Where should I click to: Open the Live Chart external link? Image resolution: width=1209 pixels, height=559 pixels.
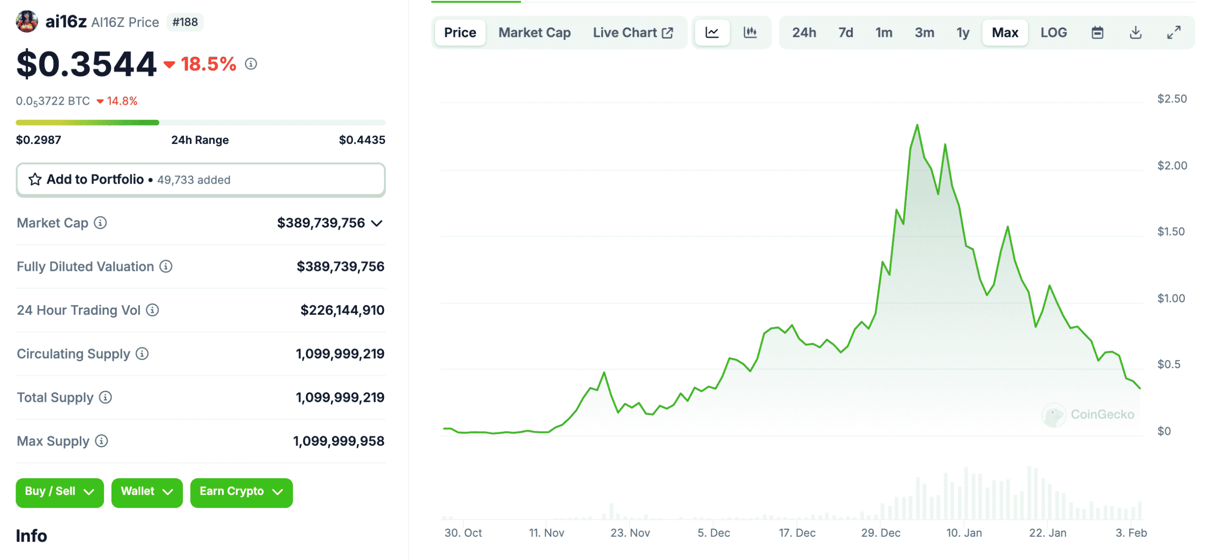633,33
